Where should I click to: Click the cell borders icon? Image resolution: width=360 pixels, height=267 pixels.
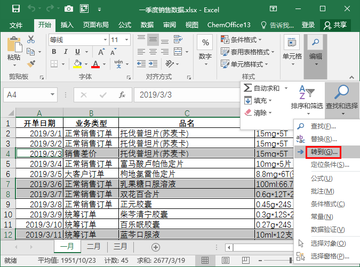tap(54, 64)
